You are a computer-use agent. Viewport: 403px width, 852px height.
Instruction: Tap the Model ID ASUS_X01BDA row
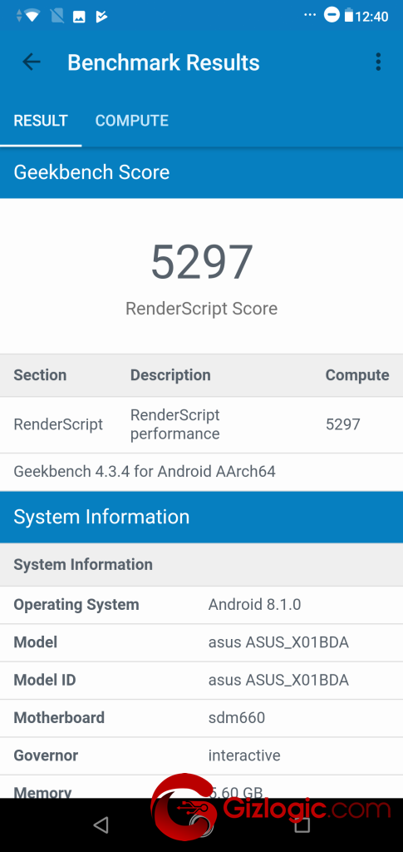pos(202,680)
